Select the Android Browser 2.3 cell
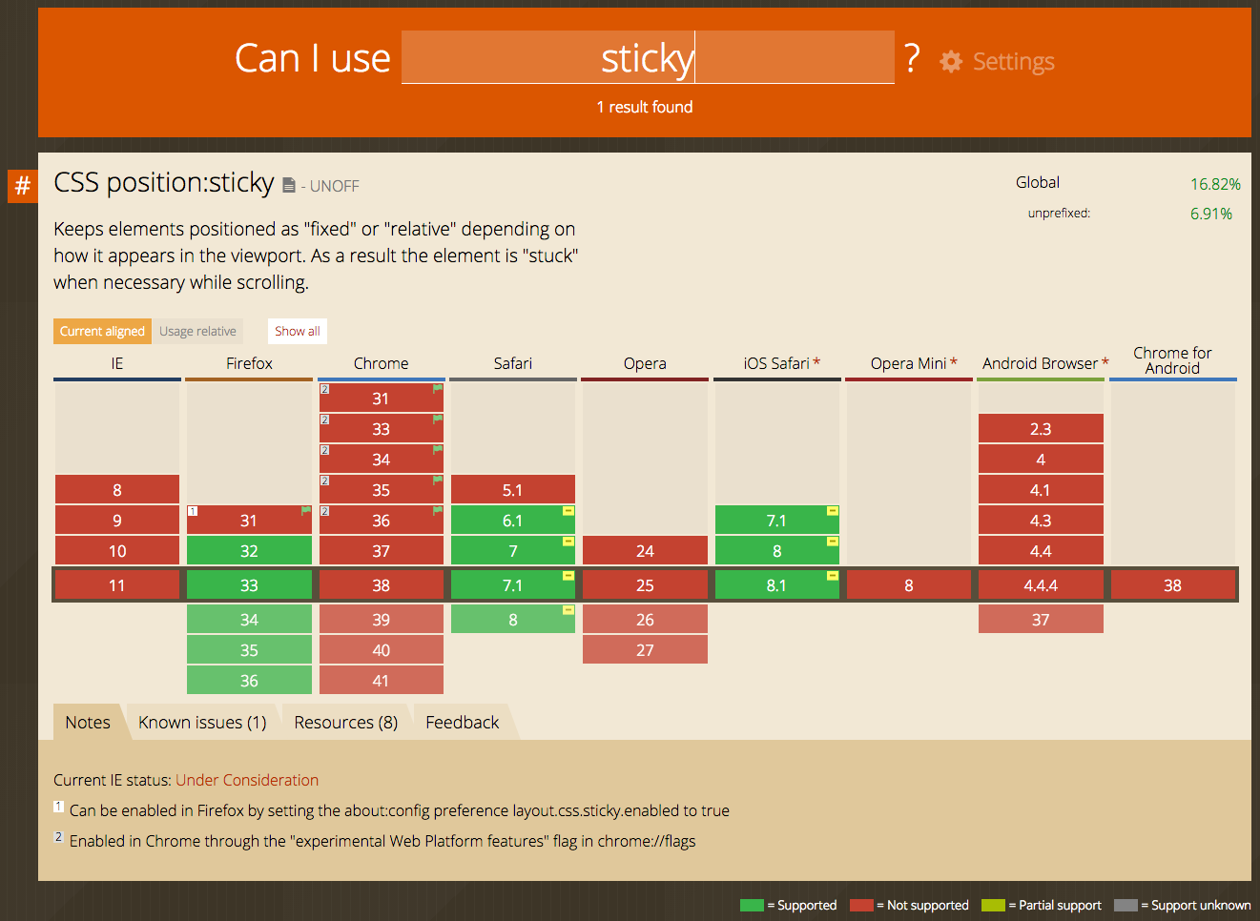Image resolution: width=1260 pixels, height=921 pixels. coord(1041,429)
